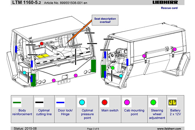The image size is (195, 130).
Task: Click the Seat description overleaf callout box
Action: pyautogui.click(x=105, y=20)
